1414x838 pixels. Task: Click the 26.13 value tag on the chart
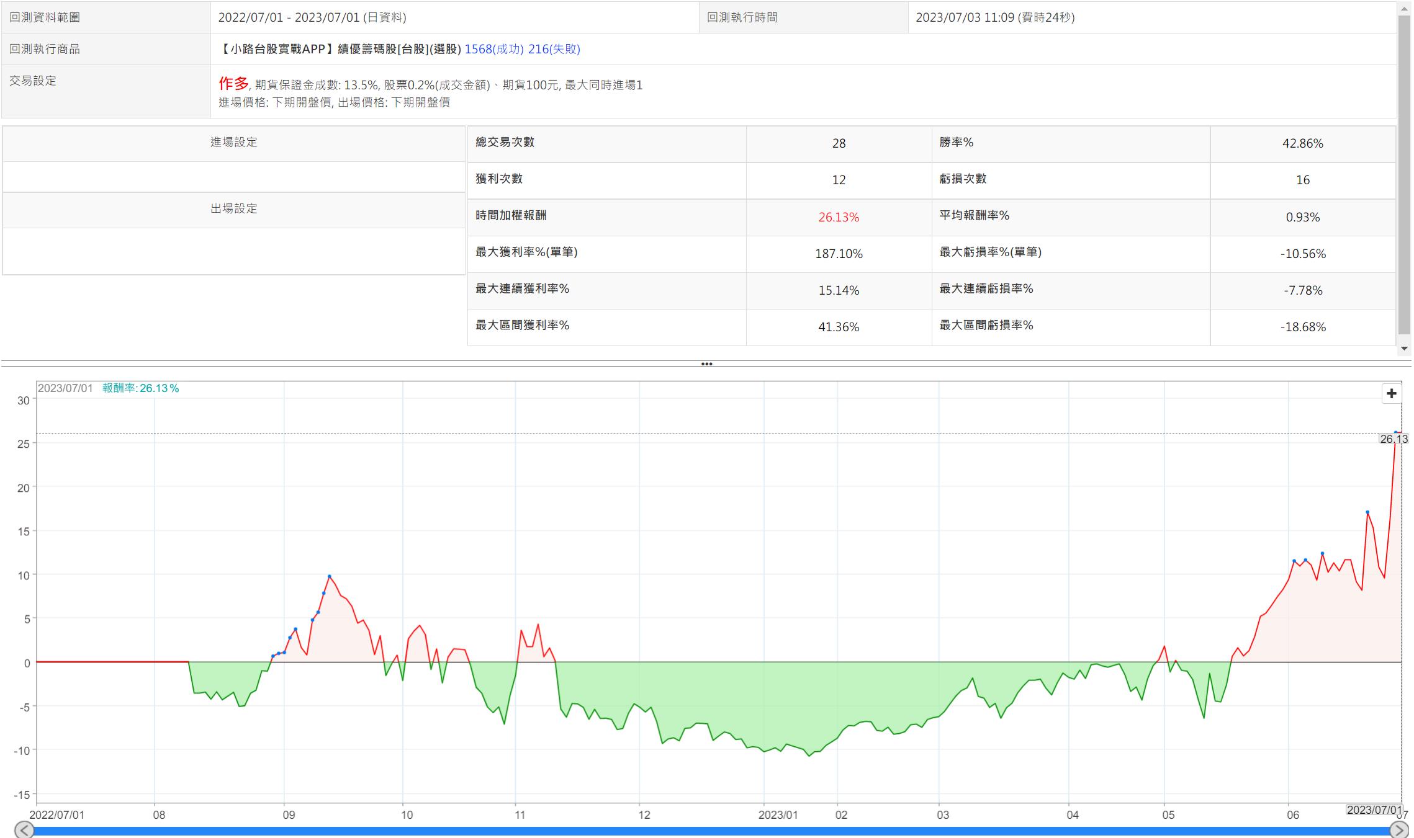click(x=1394, y=439)
